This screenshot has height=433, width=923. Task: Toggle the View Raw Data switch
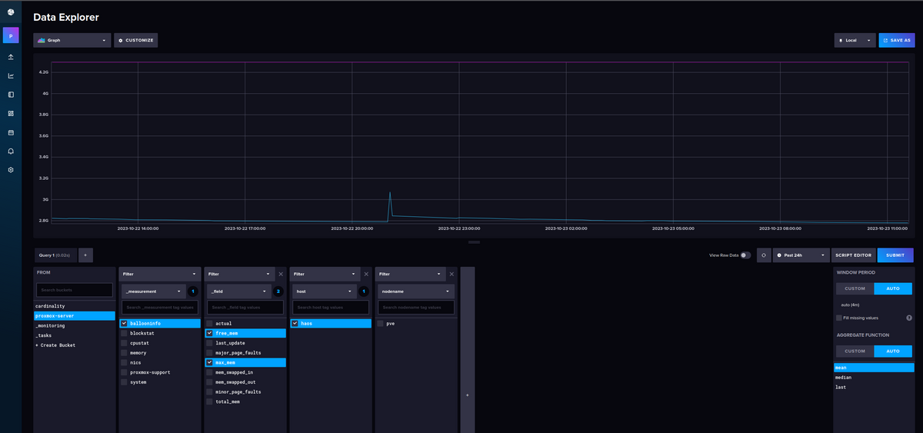point(745,255)
